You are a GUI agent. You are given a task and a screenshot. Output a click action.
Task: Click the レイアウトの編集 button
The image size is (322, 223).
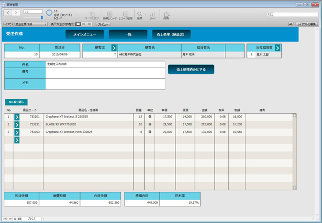[306, 24]
